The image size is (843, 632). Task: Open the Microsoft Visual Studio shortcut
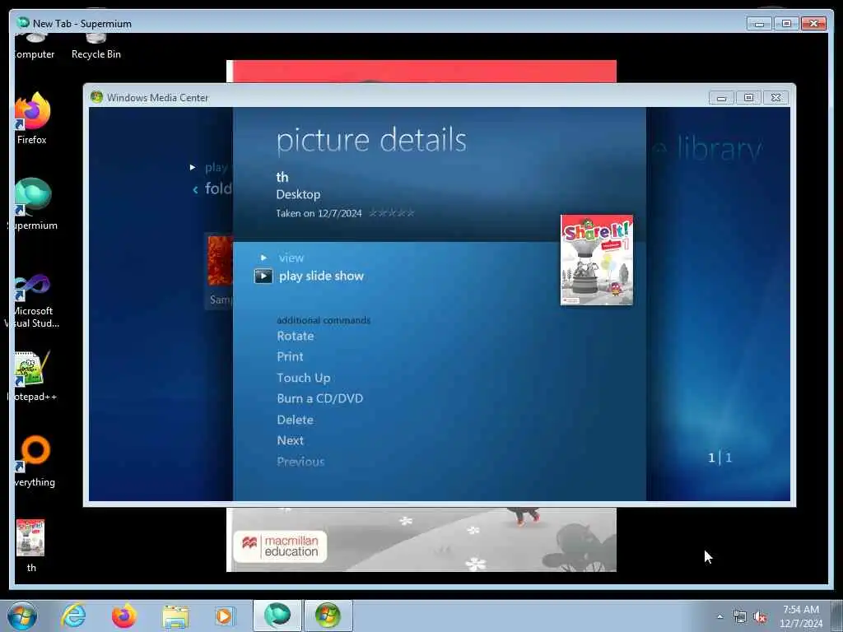tap(32, 300)
